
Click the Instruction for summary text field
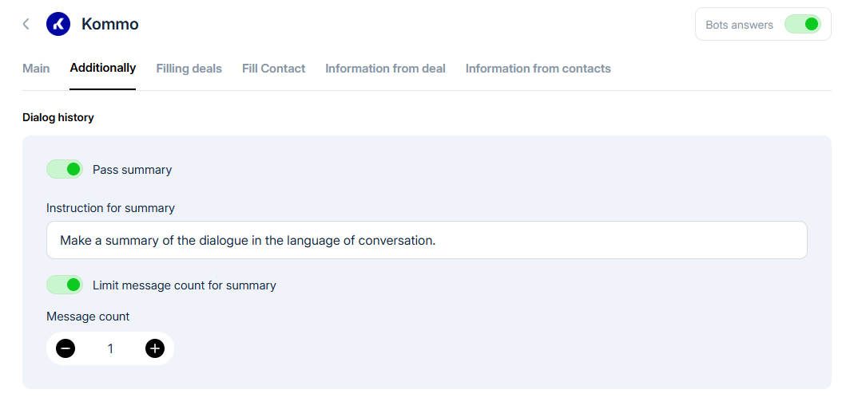(x=427, y=240)
